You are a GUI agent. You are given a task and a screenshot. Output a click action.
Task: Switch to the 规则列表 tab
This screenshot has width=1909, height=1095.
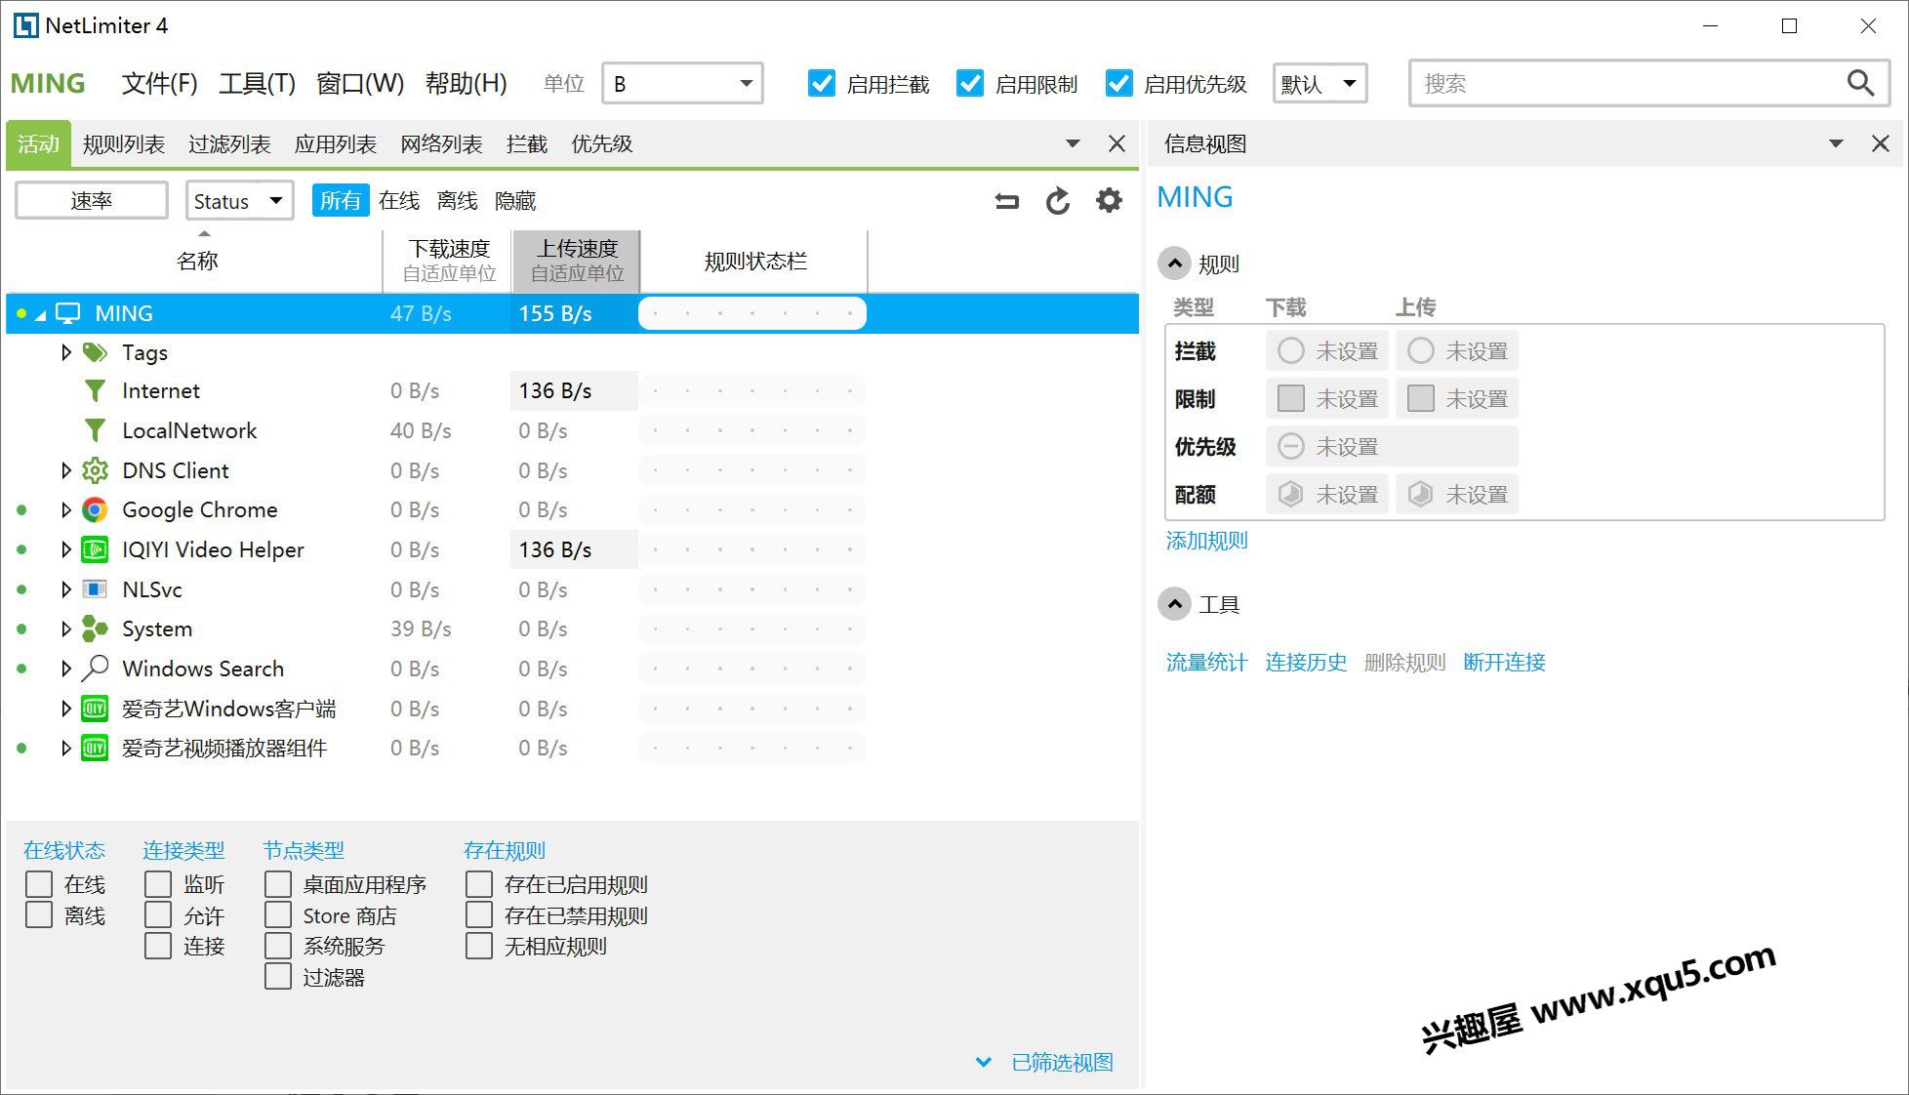point(124,144)
